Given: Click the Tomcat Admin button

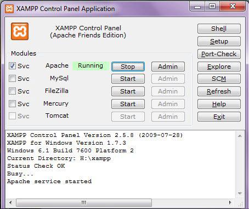Looking at the screenshot, I should [168, 117].
